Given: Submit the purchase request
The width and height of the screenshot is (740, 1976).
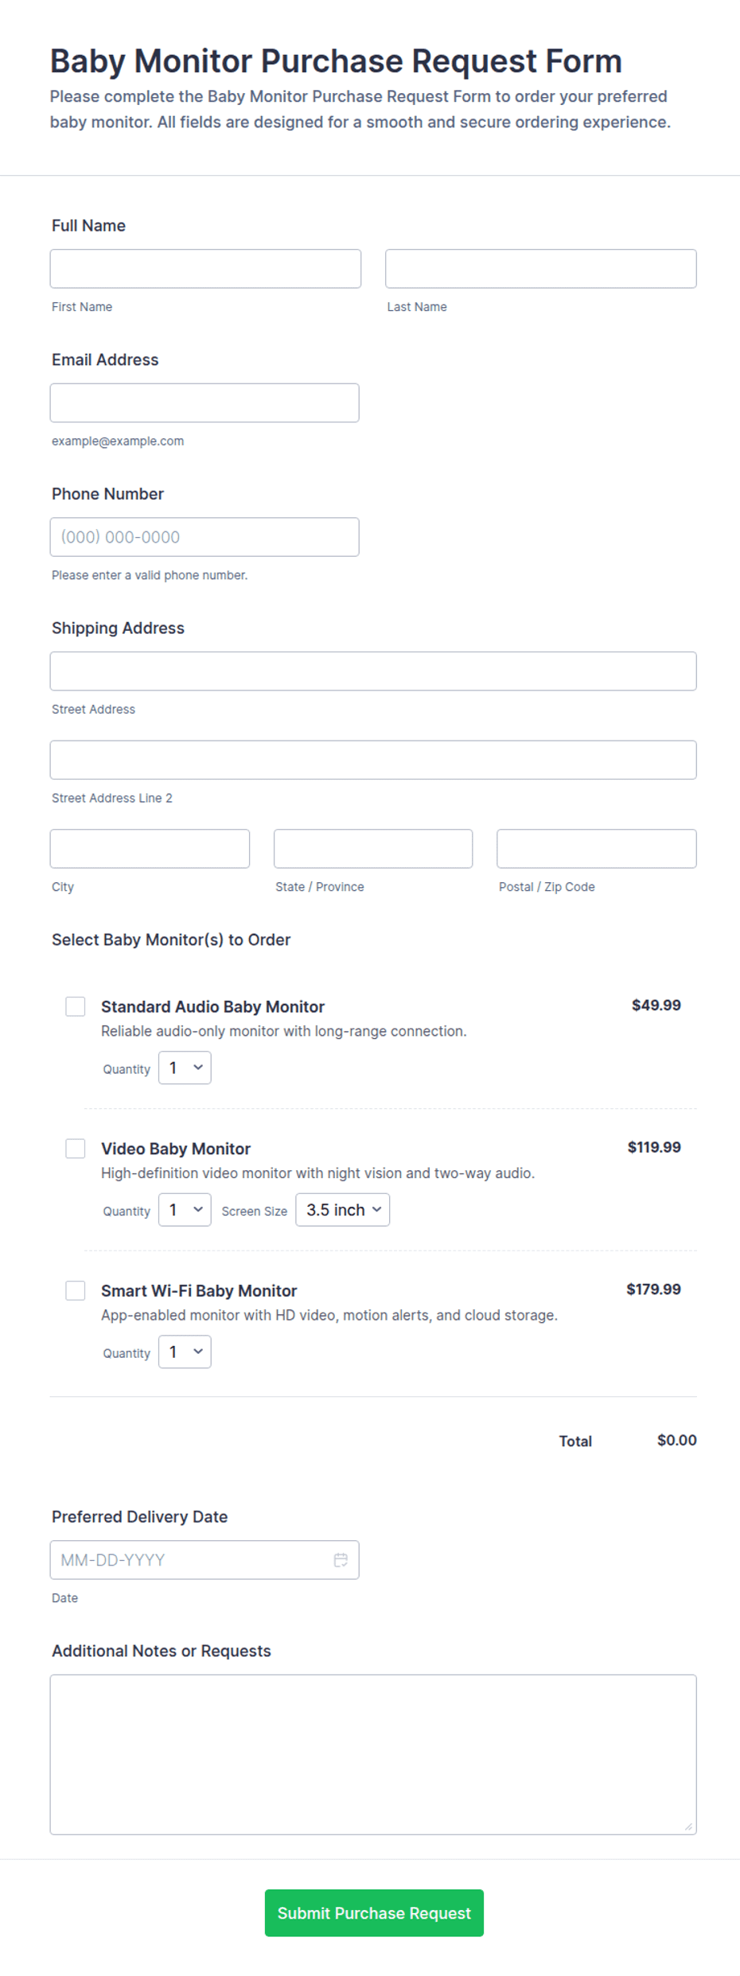Looking at the screenshot, I should tap(374, 1913).
